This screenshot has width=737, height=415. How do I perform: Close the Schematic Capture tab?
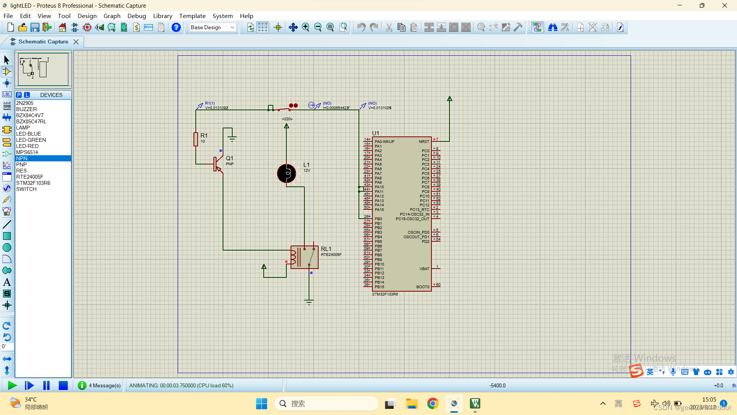coord(76,42)
